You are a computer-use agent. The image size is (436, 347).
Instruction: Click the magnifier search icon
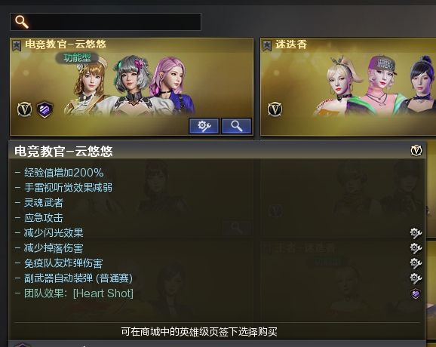(x=22, y=21)
